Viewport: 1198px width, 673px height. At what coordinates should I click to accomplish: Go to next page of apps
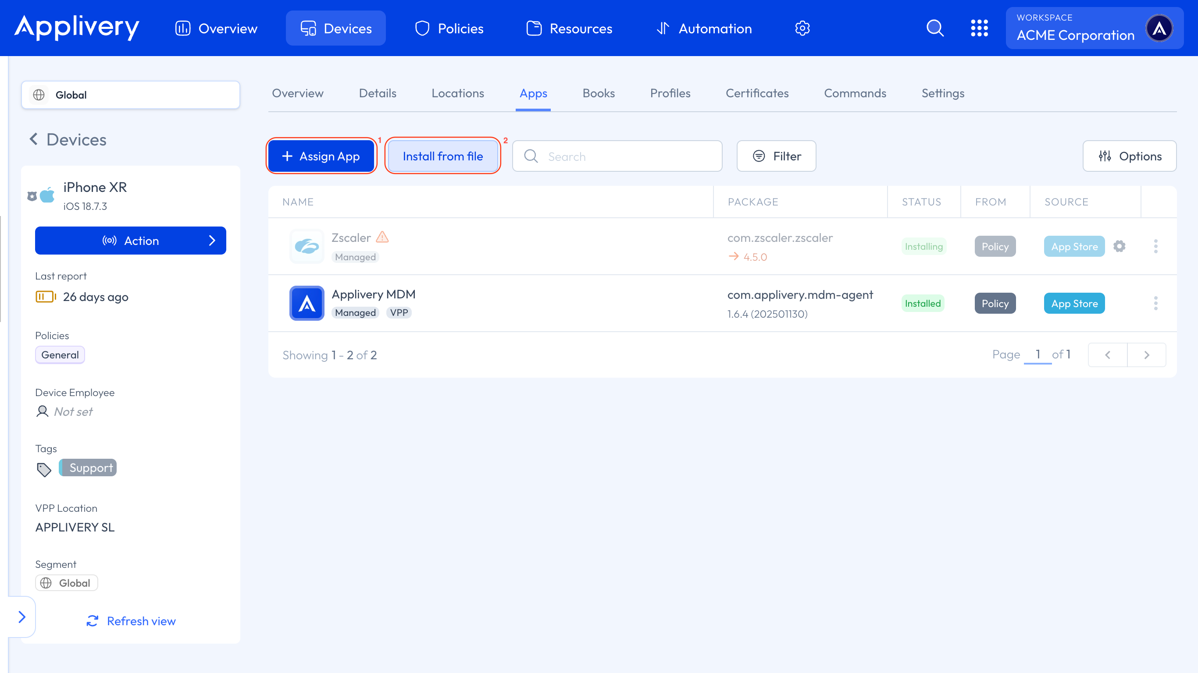1146,355
